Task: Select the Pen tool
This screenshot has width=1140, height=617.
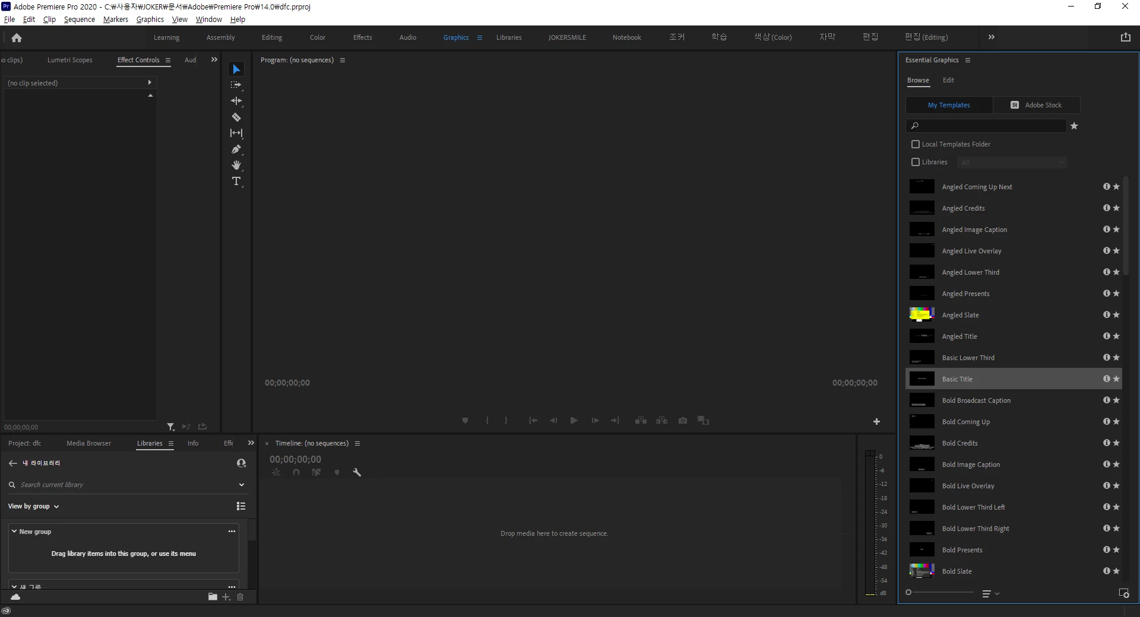Action: (x=236, y=150)
